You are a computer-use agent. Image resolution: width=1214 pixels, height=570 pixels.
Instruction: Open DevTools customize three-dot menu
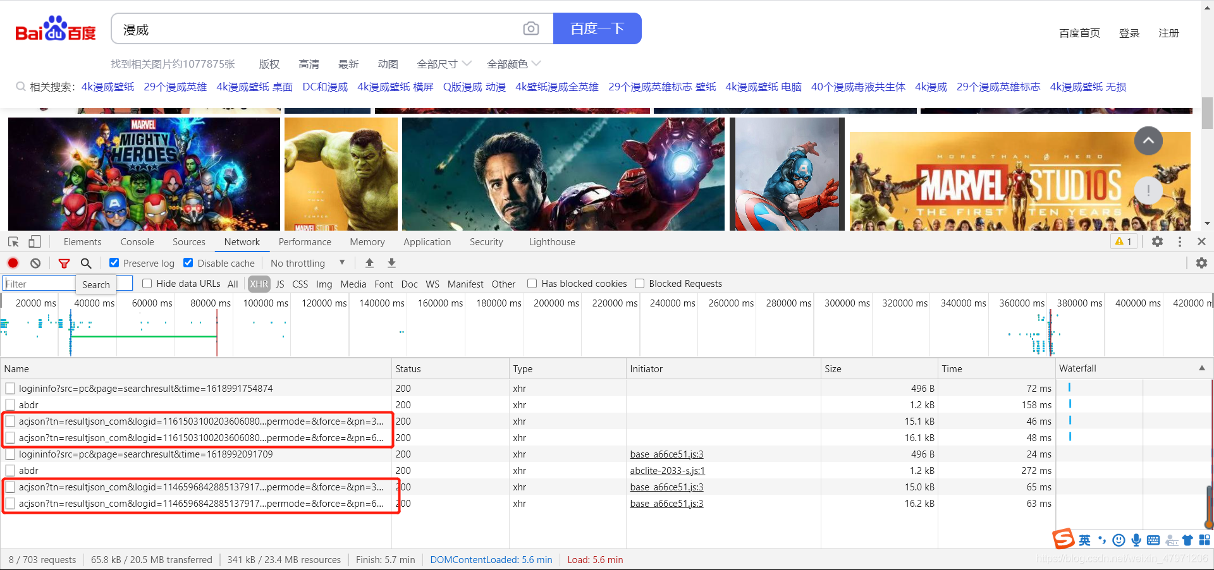click(x=1180, y=241)
